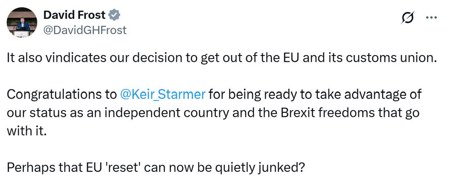Follow the @Keir_Starmer mention link
Viewport: 449px width, 184px height.
point(163,94)
